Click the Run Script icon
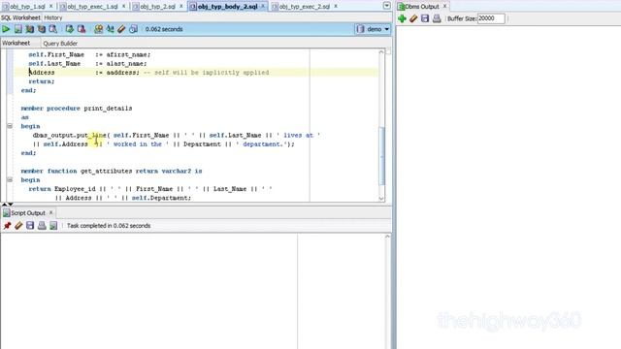 point(17,29)
